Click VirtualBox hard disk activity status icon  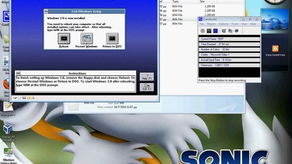[x=15, y=98]
